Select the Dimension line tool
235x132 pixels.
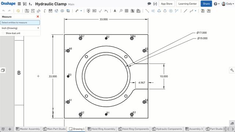click(x=147, y=11)
